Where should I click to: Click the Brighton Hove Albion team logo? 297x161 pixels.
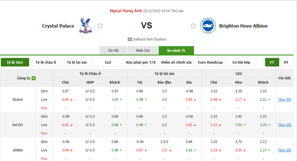208,26
